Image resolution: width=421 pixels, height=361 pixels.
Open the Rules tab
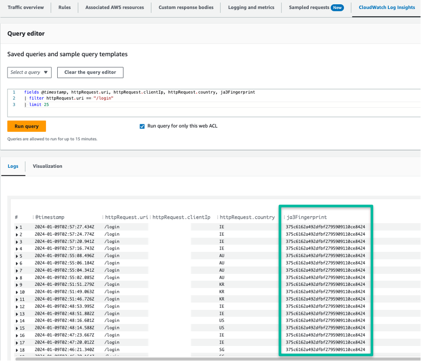(x=64, y=7)
